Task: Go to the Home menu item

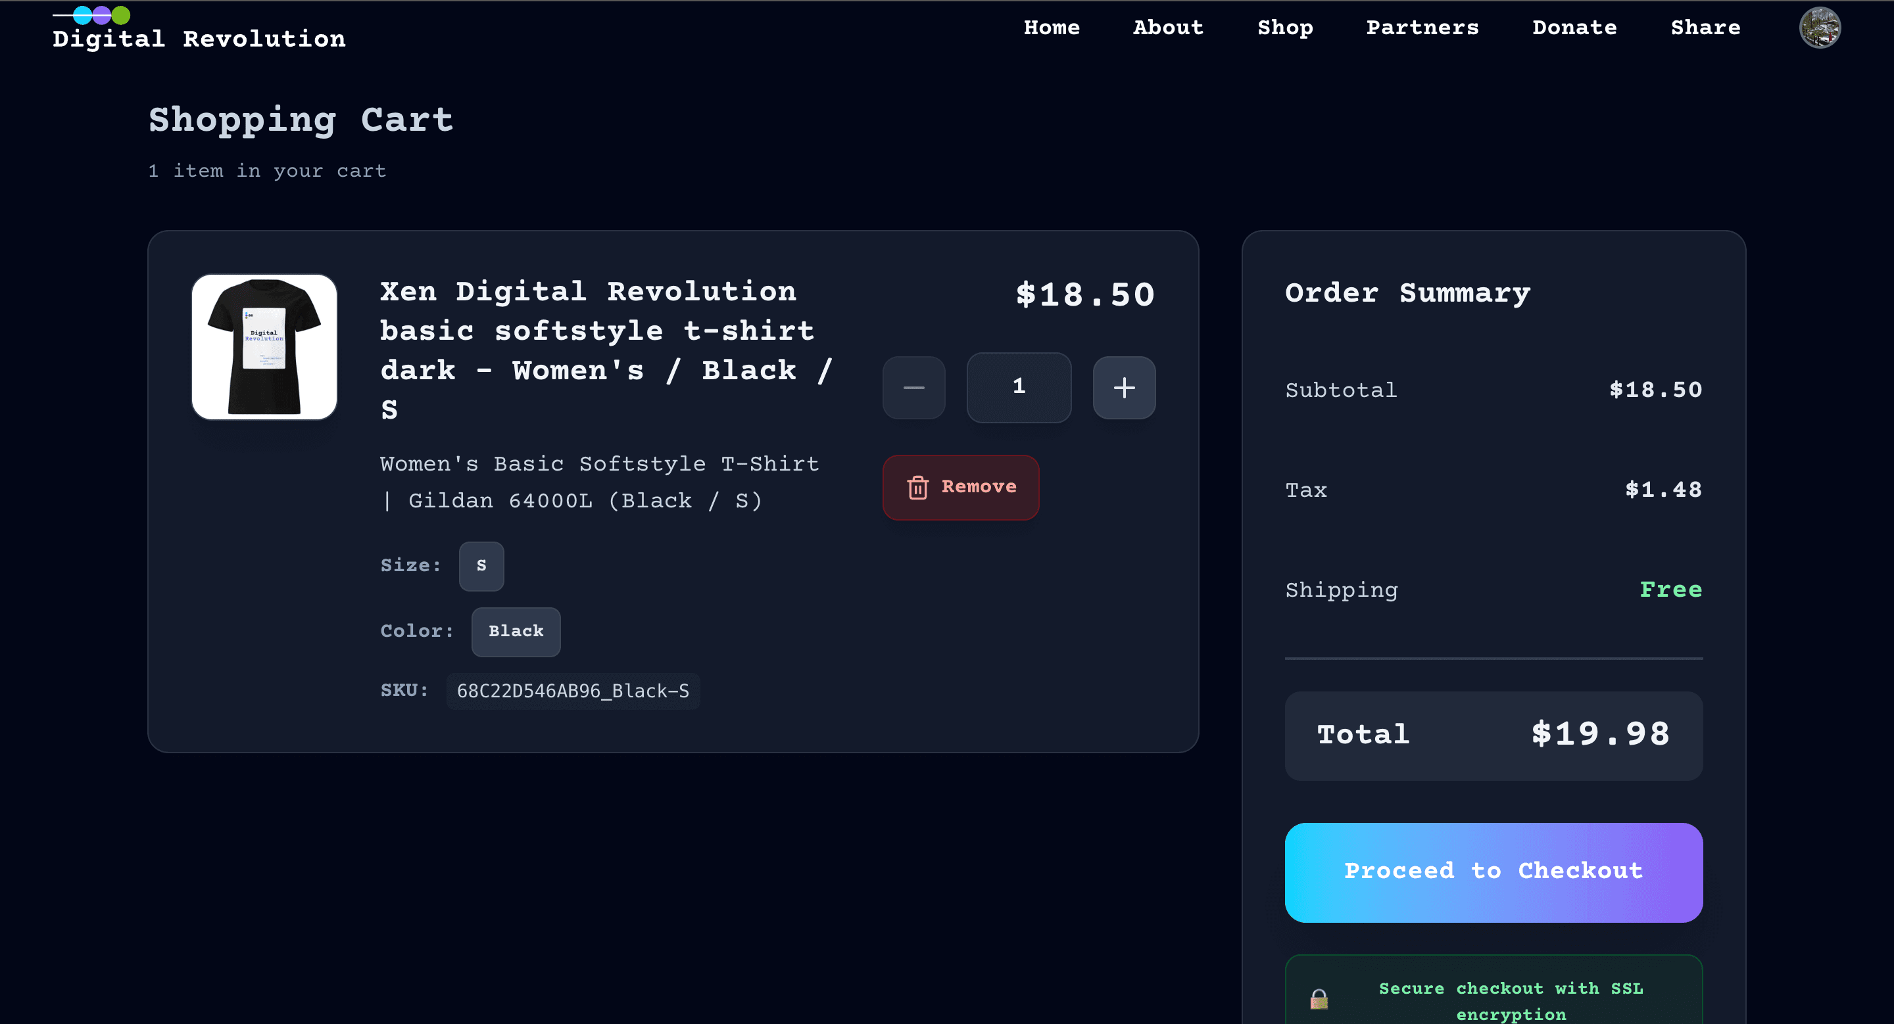Action: [1051, 28]
